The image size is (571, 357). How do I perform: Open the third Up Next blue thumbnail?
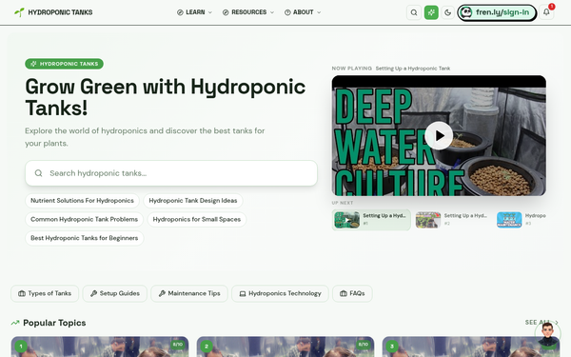[509, 220]
